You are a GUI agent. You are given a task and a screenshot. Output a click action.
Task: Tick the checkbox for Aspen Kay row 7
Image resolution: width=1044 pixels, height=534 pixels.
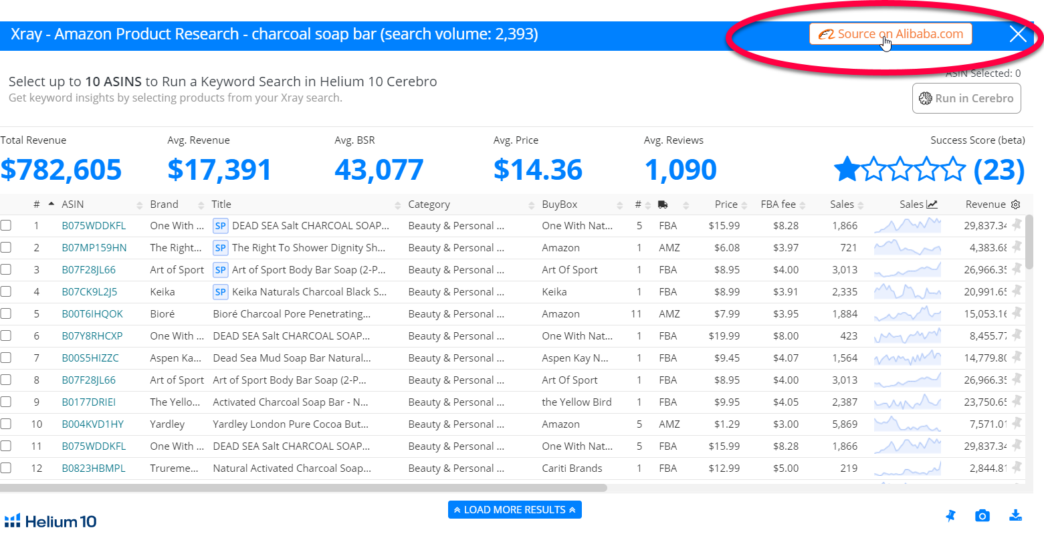6,358
